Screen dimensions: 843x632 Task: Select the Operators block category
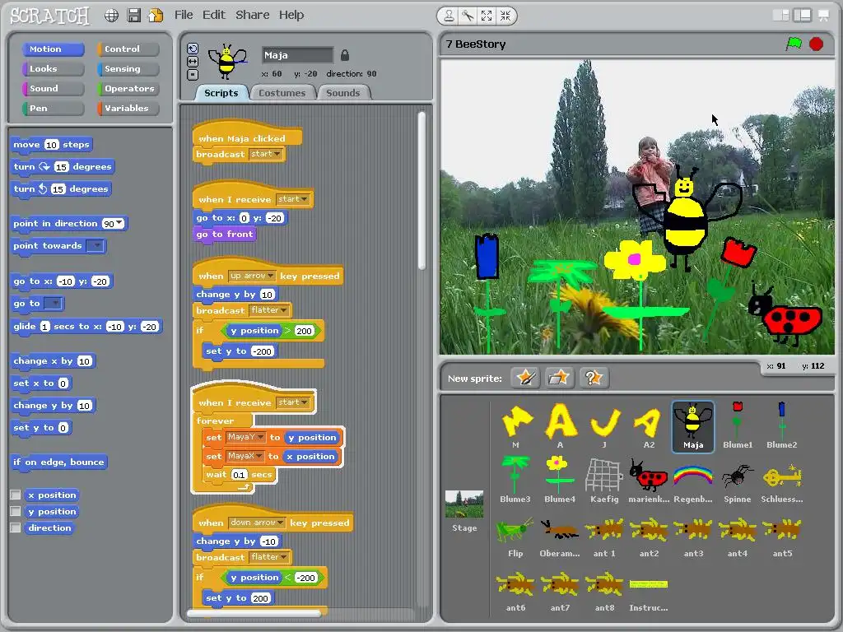[x=128, y=89]
